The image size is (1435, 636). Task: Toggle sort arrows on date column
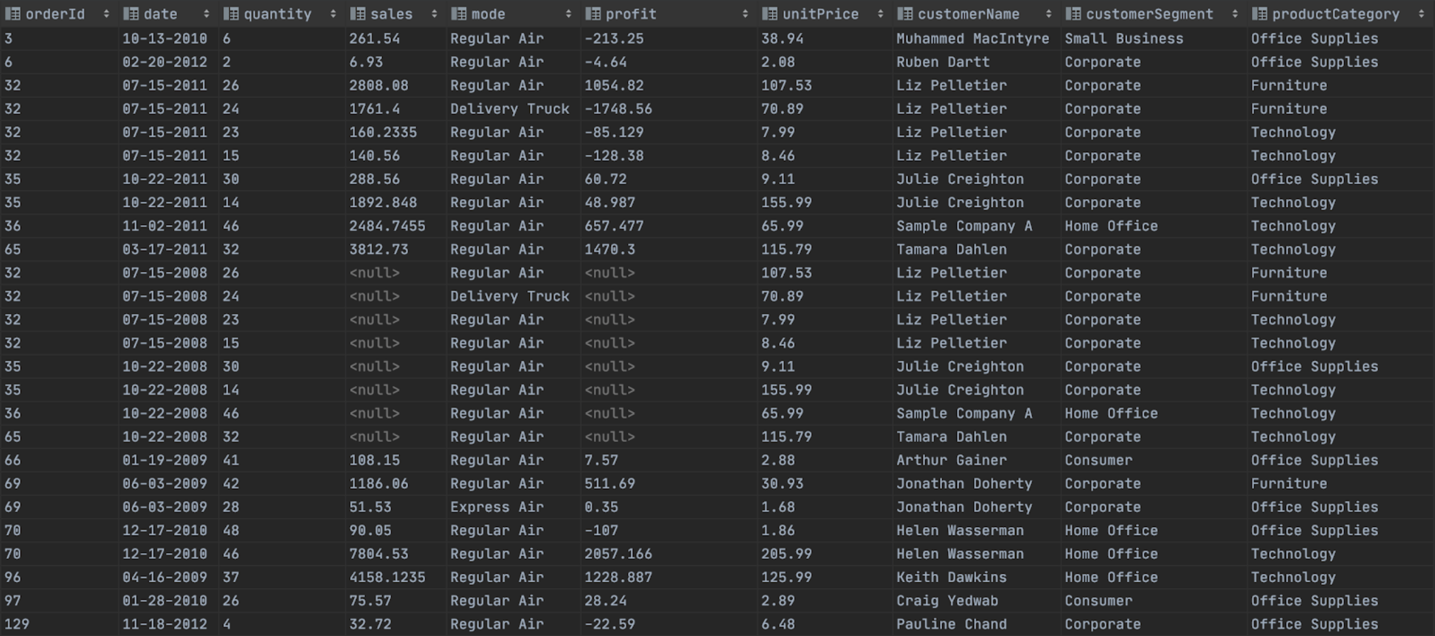coord(206,14)
